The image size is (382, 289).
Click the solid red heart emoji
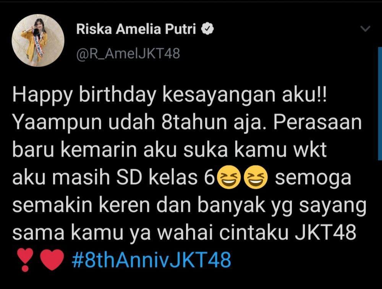[x=52, y=260]
